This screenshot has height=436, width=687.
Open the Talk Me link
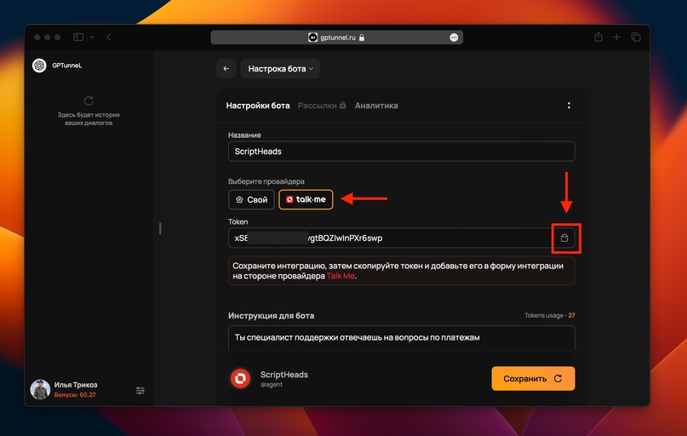pos(341,276)
